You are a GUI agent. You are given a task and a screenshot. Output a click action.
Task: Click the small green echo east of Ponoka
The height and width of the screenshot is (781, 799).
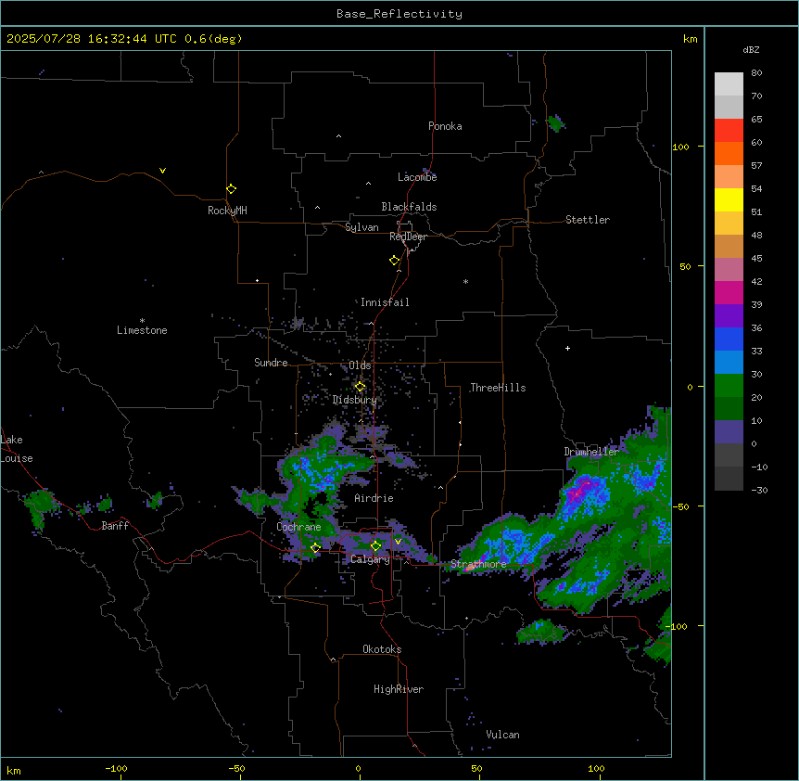[555, 123]
